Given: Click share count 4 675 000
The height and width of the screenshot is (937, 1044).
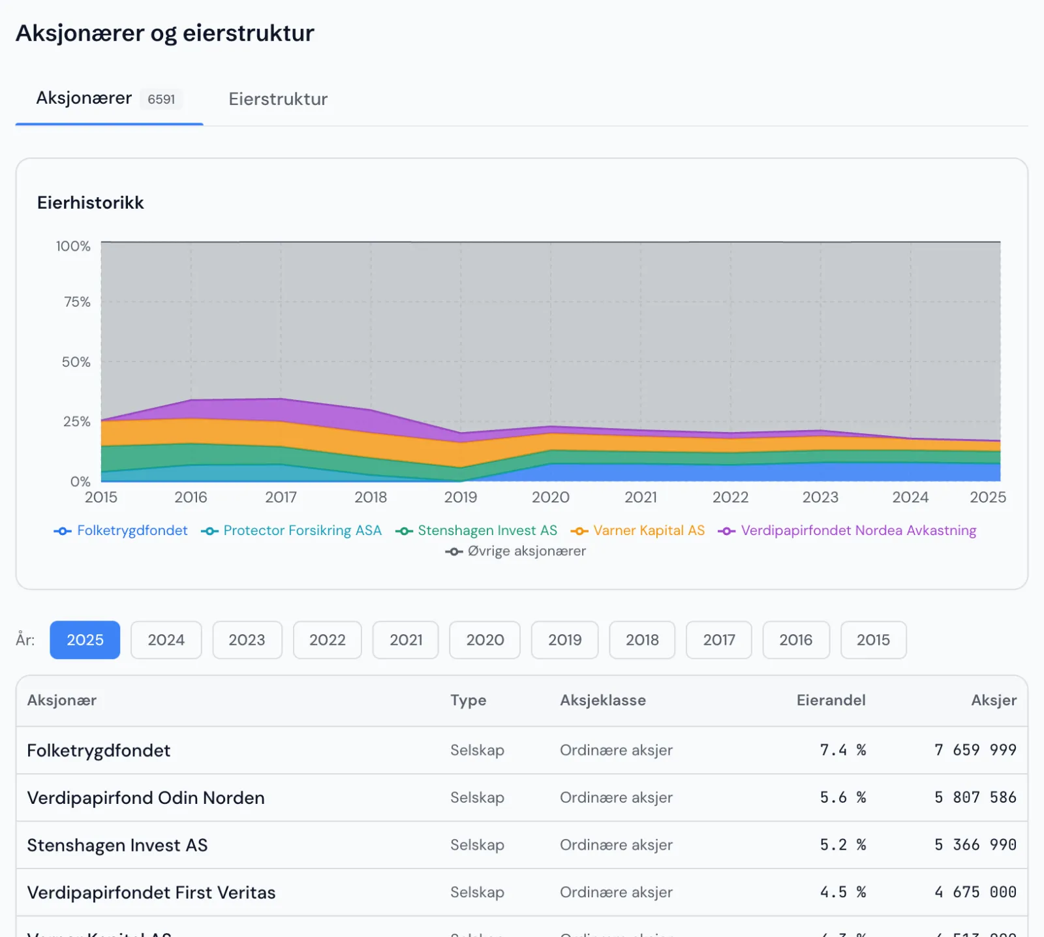Looking at the screenshot, I should click(x=975, y=893).
